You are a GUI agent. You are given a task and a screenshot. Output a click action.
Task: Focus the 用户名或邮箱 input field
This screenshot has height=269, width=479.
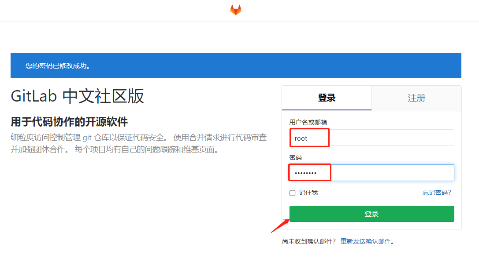[372, 138]
